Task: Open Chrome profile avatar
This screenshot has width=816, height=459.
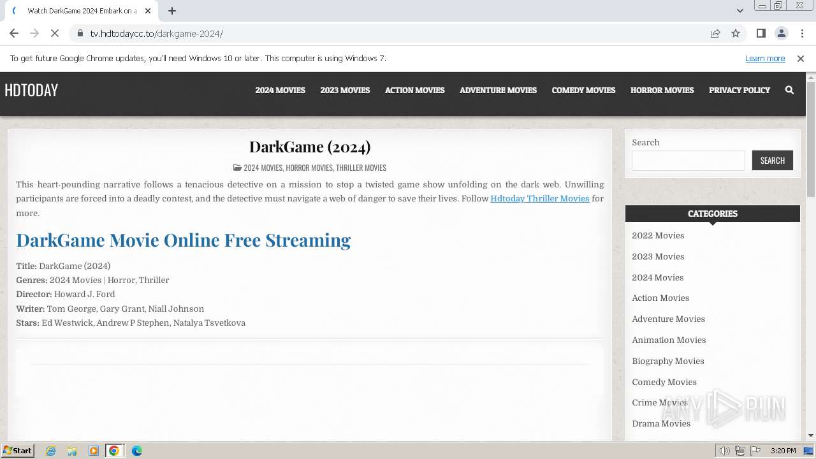Action: click(x=781, y=33)
